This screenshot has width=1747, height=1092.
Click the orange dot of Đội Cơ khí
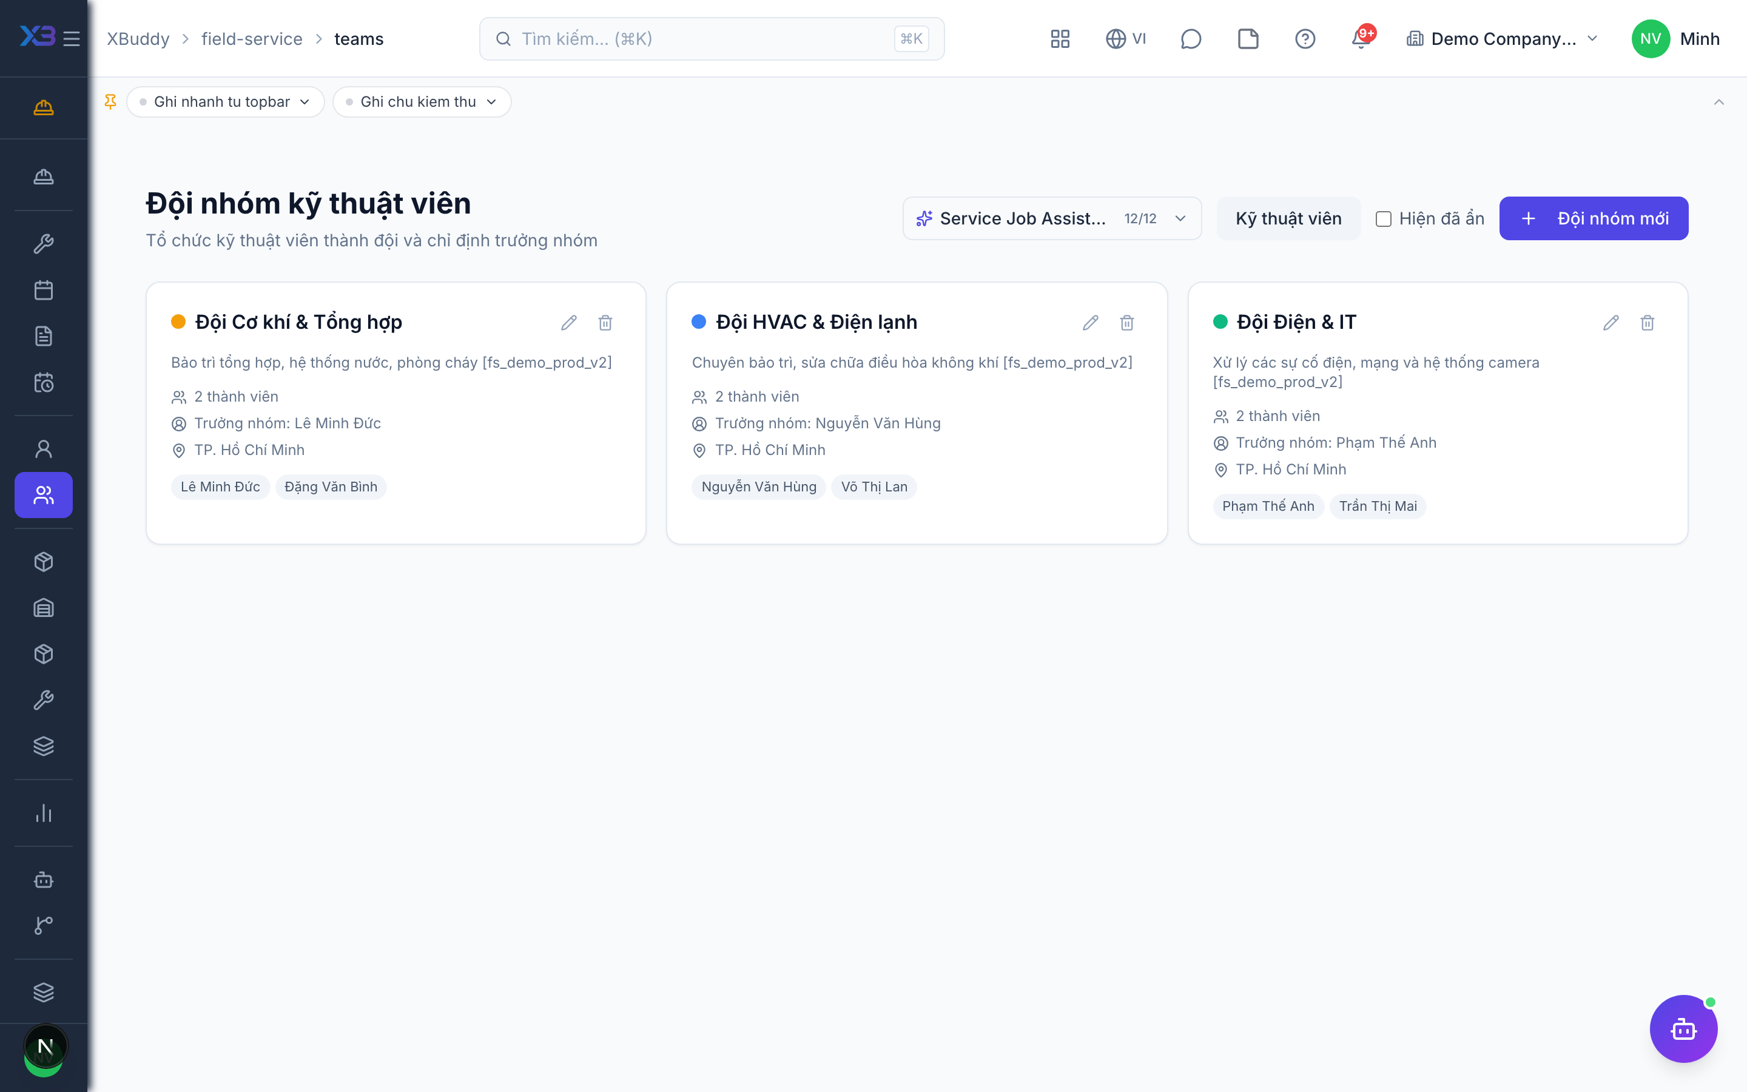click(x=178, y=322)
